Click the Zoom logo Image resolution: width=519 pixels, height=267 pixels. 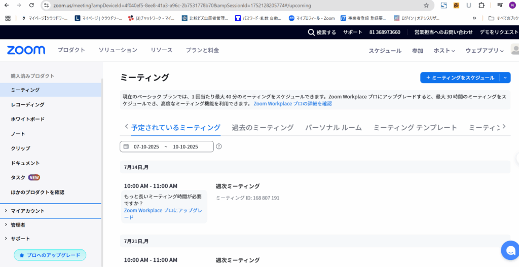click(26, 50)
